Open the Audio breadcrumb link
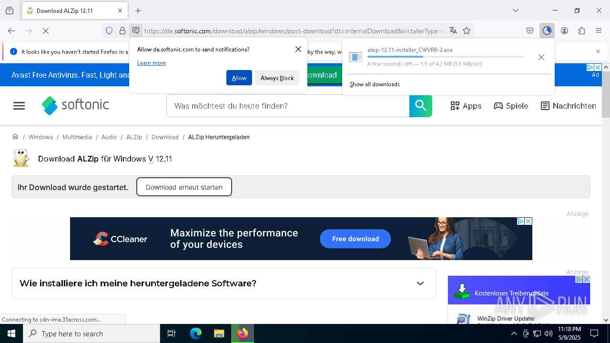Viewport: 610px width, 343px height. coord(109,137)
